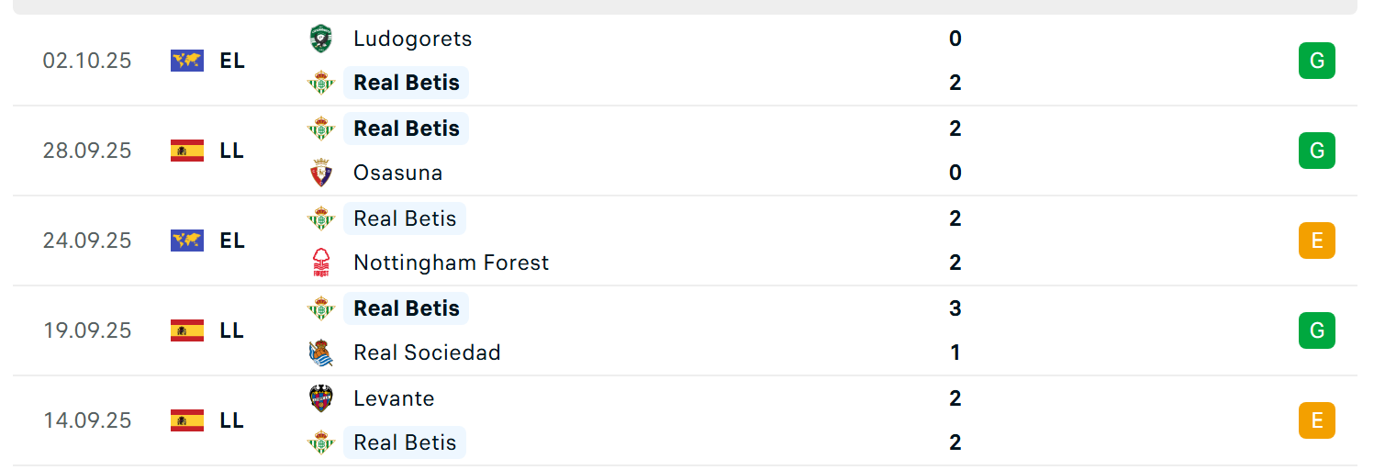This screenshot has height=470, width=1374.
Task: Click the Nottingham Forest crest icon
Action: 320,263
